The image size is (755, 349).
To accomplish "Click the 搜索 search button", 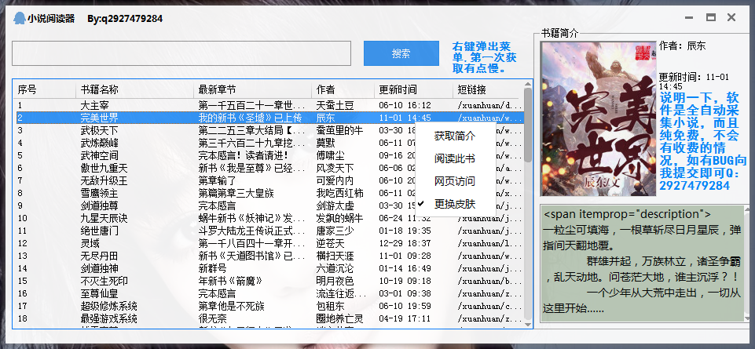I will point(401,53).
